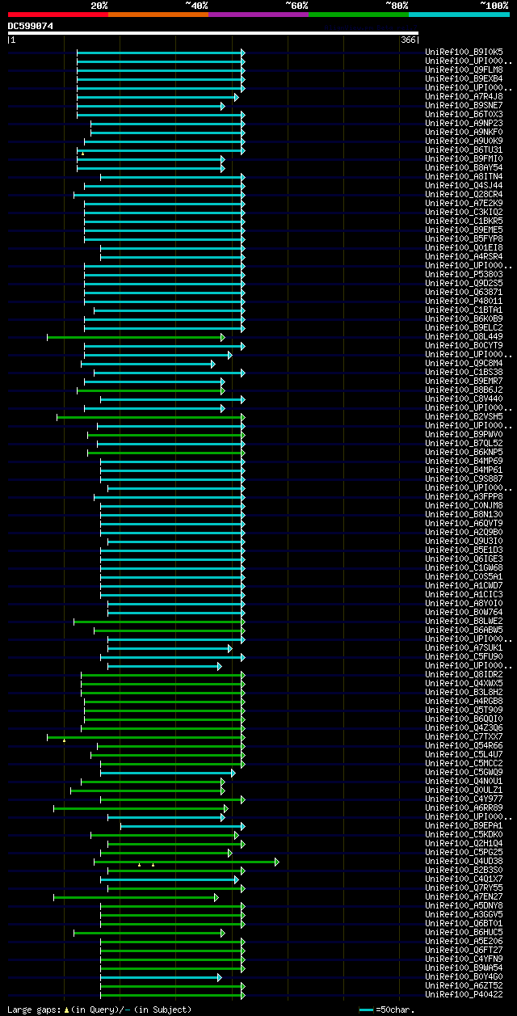Click the long green alignment bar for UniRef100_Q4UD38
Image resolution: width=517 pixels, height=1016 pixels.
(187, 862)
